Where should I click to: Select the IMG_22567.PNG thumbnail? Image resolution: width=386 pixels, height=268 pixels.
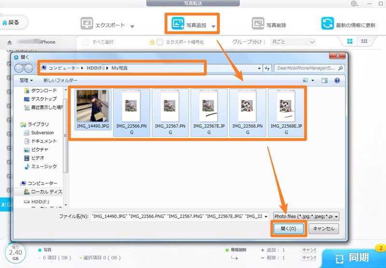point(170,113)
